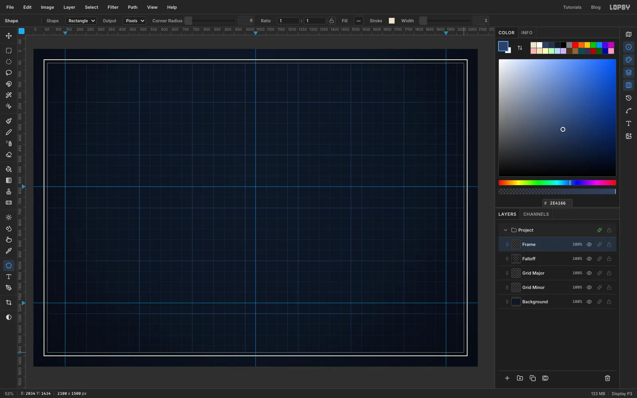This screenshot has height=398, width=637.
Task: Duplicate layer icon at panel bottom
Action: [533, 378]
